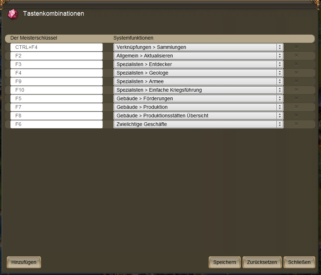Remove the Zwielichtige Geschäfte shortcut via X

(x=296, y=124)
